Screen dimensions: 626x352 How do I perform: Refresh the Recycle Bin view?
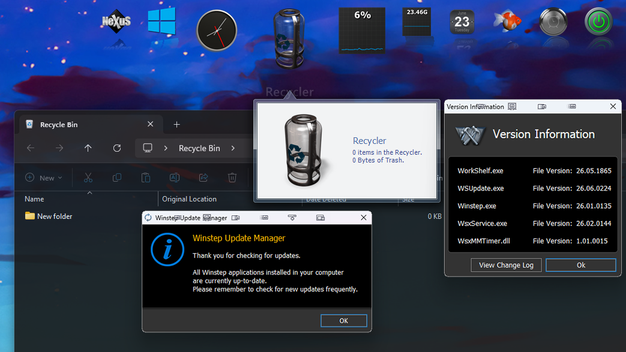point(117,148)
